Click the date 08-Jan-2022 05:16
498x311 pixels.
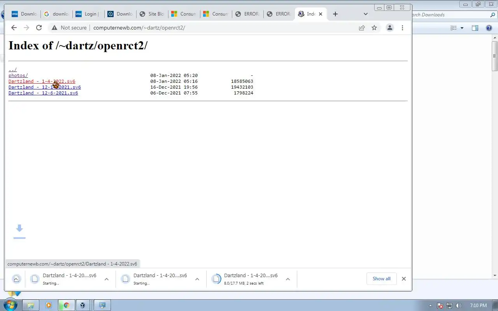click(x=174, y=81)
